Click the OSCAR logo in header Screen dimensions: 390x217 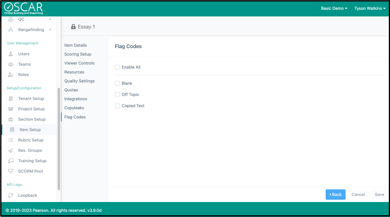(x=23, y=8)
